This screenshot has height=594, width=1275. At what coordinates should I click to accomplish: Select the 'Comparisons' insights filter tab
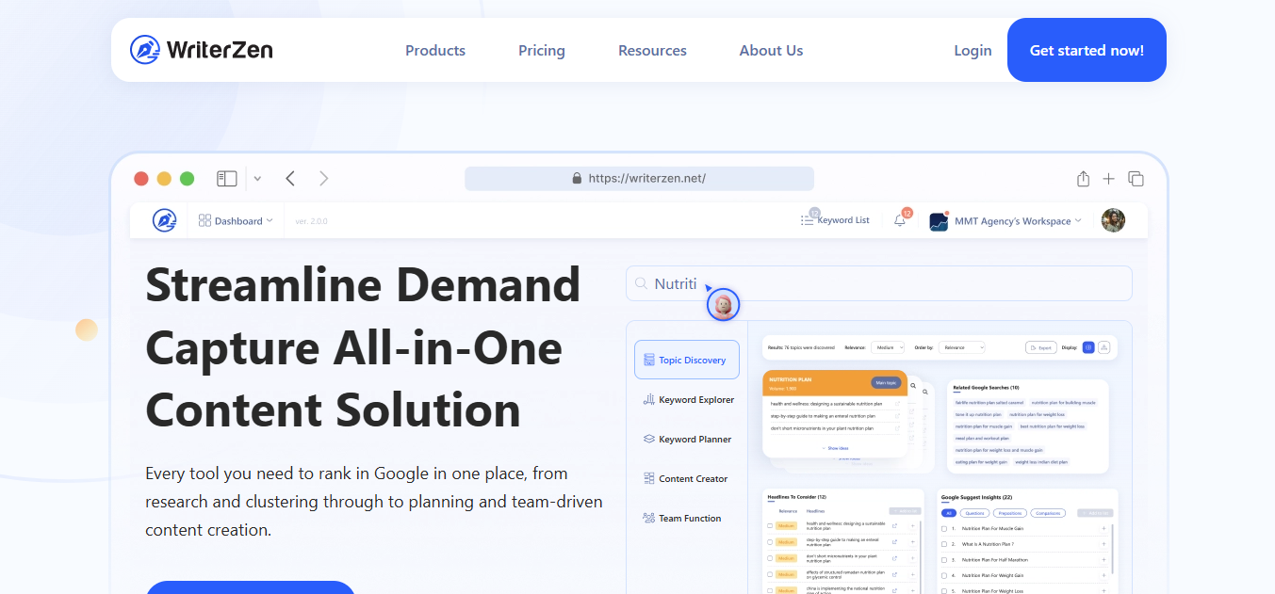(1048, 513)
